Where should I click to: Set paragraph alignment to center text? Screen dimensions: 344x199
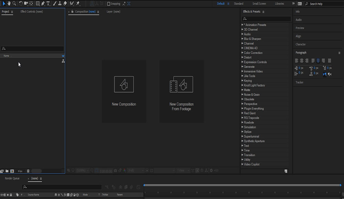pos(301,61)
